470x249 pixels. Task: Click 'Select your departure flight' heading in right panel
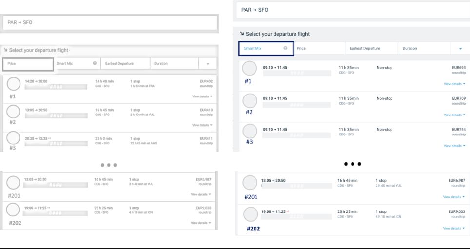point(277,34)
